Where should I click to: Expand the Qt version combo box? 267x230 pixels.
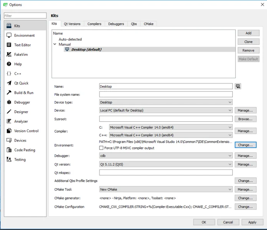(166, 164)
